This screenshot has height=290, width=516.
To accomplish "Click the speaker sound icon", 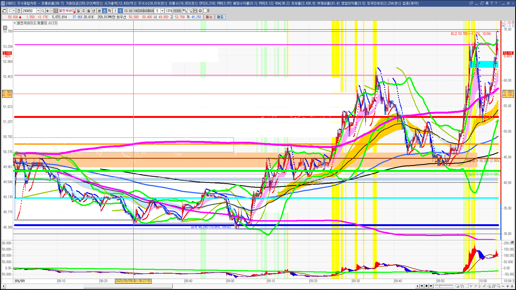I will [48, 11].
